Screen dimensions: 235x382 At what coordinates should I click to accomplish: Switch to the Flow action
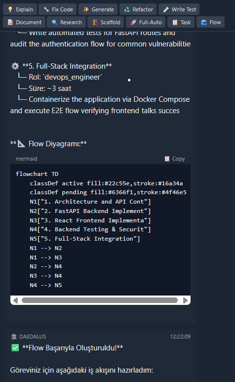click(210, 22)
